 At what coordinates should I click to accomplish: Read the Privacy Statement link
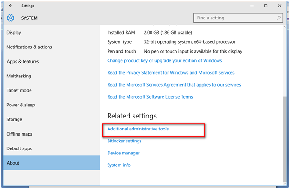(x=170, y=73)
